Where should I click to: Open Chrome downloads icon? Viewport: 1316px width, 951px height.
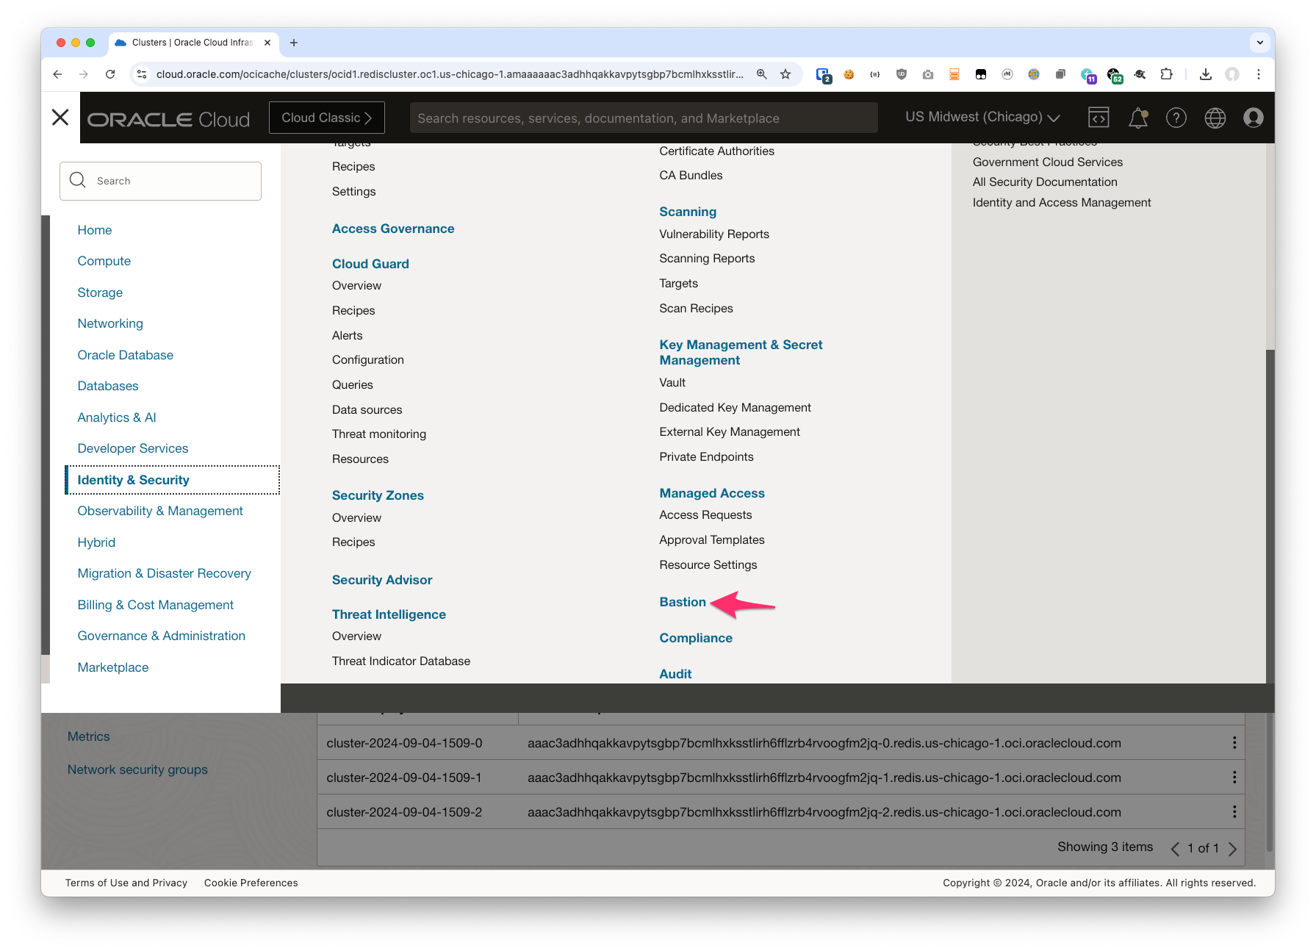(1205, 74)
